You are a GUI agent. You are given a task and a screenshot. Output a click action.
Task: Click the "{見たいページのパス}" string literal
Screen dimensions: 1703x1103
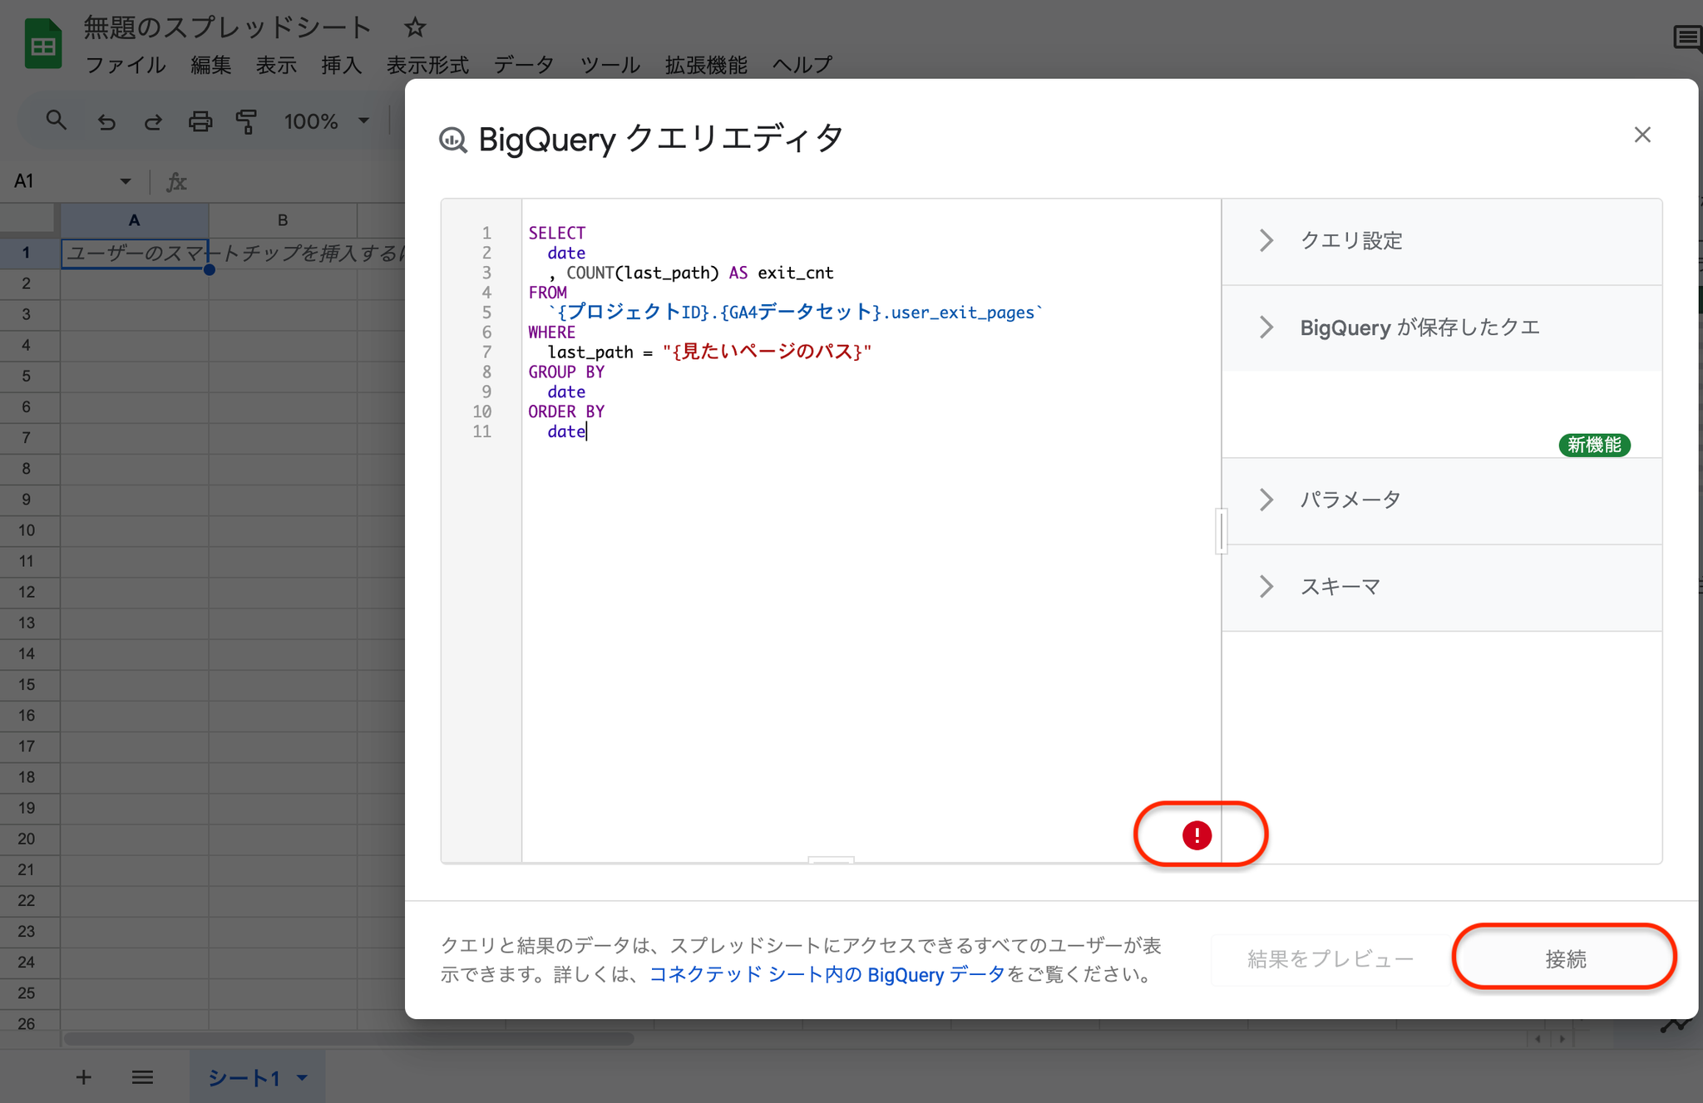[767, 352]
